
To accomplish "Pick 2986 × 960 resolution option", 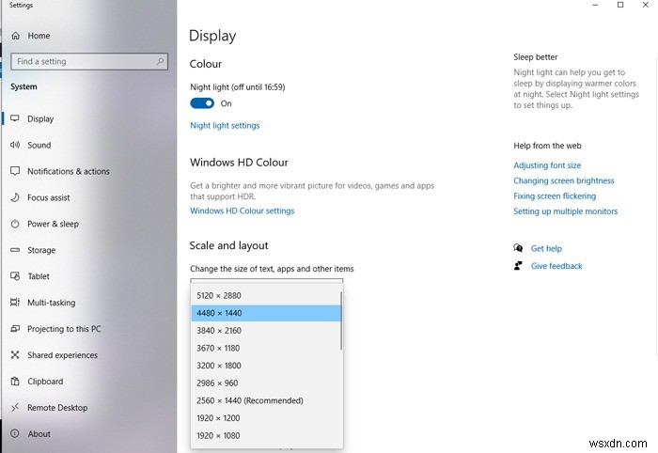I will click(x=266, y=383).
